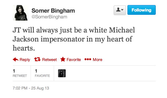Open Somer Bingham's profile avatar

point(20,13)
